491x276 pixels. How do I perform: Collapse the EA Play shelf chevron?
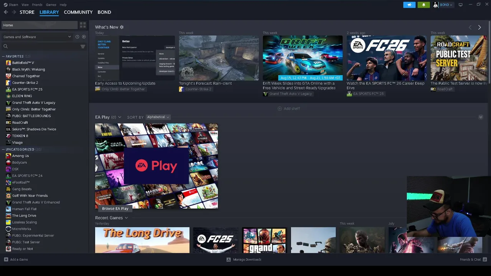481,117
